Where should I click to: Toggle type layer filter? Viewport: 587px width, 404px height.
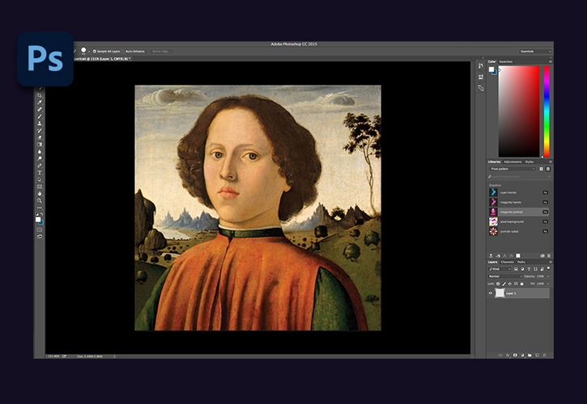(x=529, y=269)
